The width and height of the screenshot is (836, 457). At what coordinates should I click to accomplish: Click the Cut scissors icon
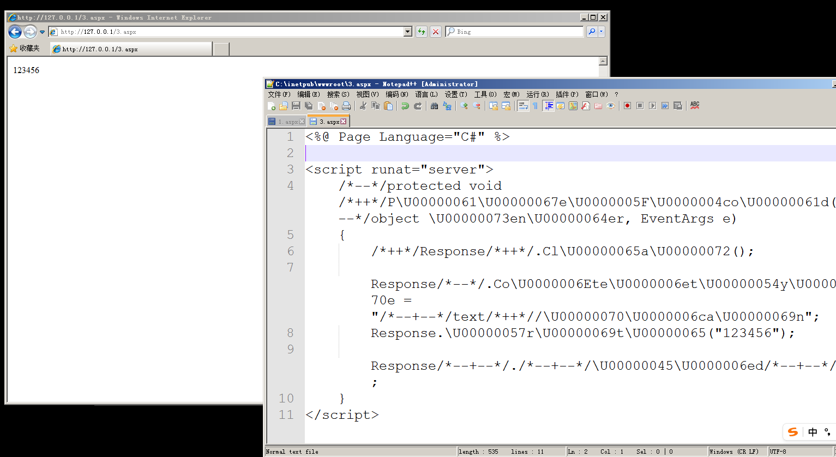tap(363, 106)
